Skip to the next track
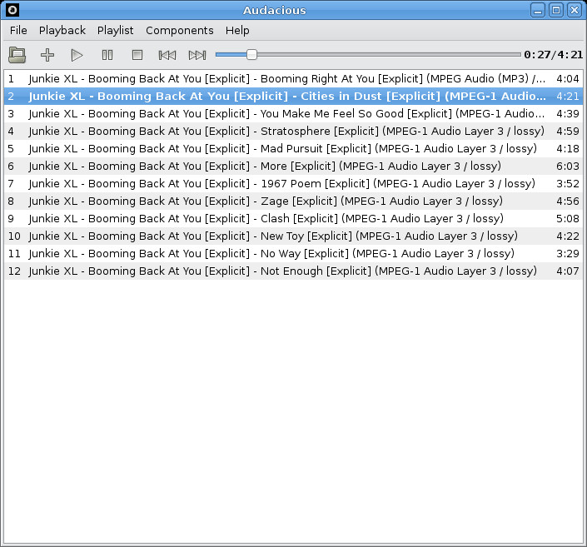Image resolution: width=587 pixels, height=547 pixels. pos(197,55)
